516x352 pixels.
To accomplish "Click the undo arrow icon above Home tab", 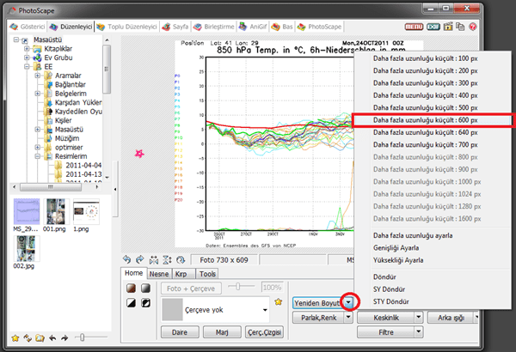I will click(127, 258).
